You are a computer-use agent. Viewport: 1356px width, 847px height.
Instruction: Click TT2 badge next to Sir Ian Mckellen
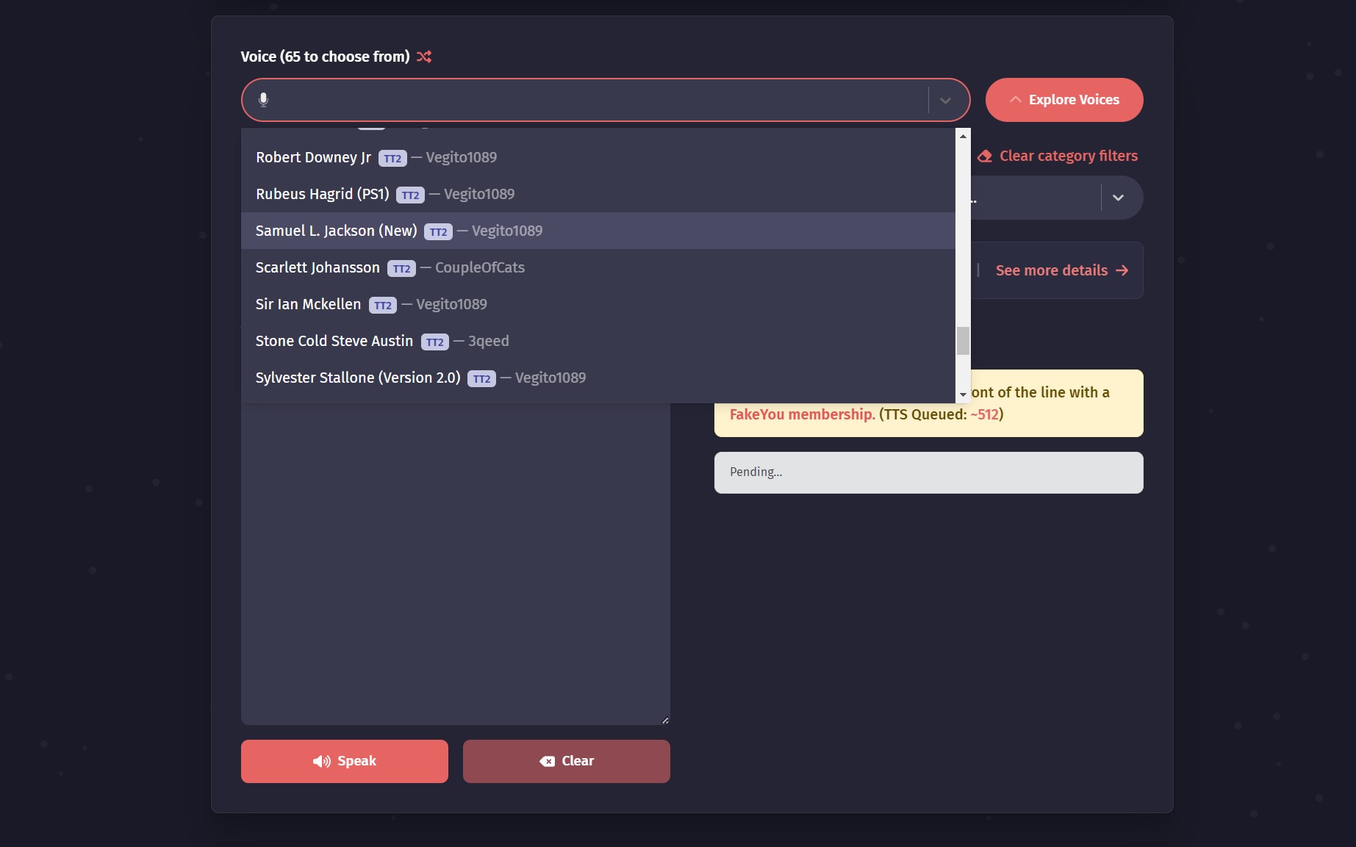[x=382, y=306]
